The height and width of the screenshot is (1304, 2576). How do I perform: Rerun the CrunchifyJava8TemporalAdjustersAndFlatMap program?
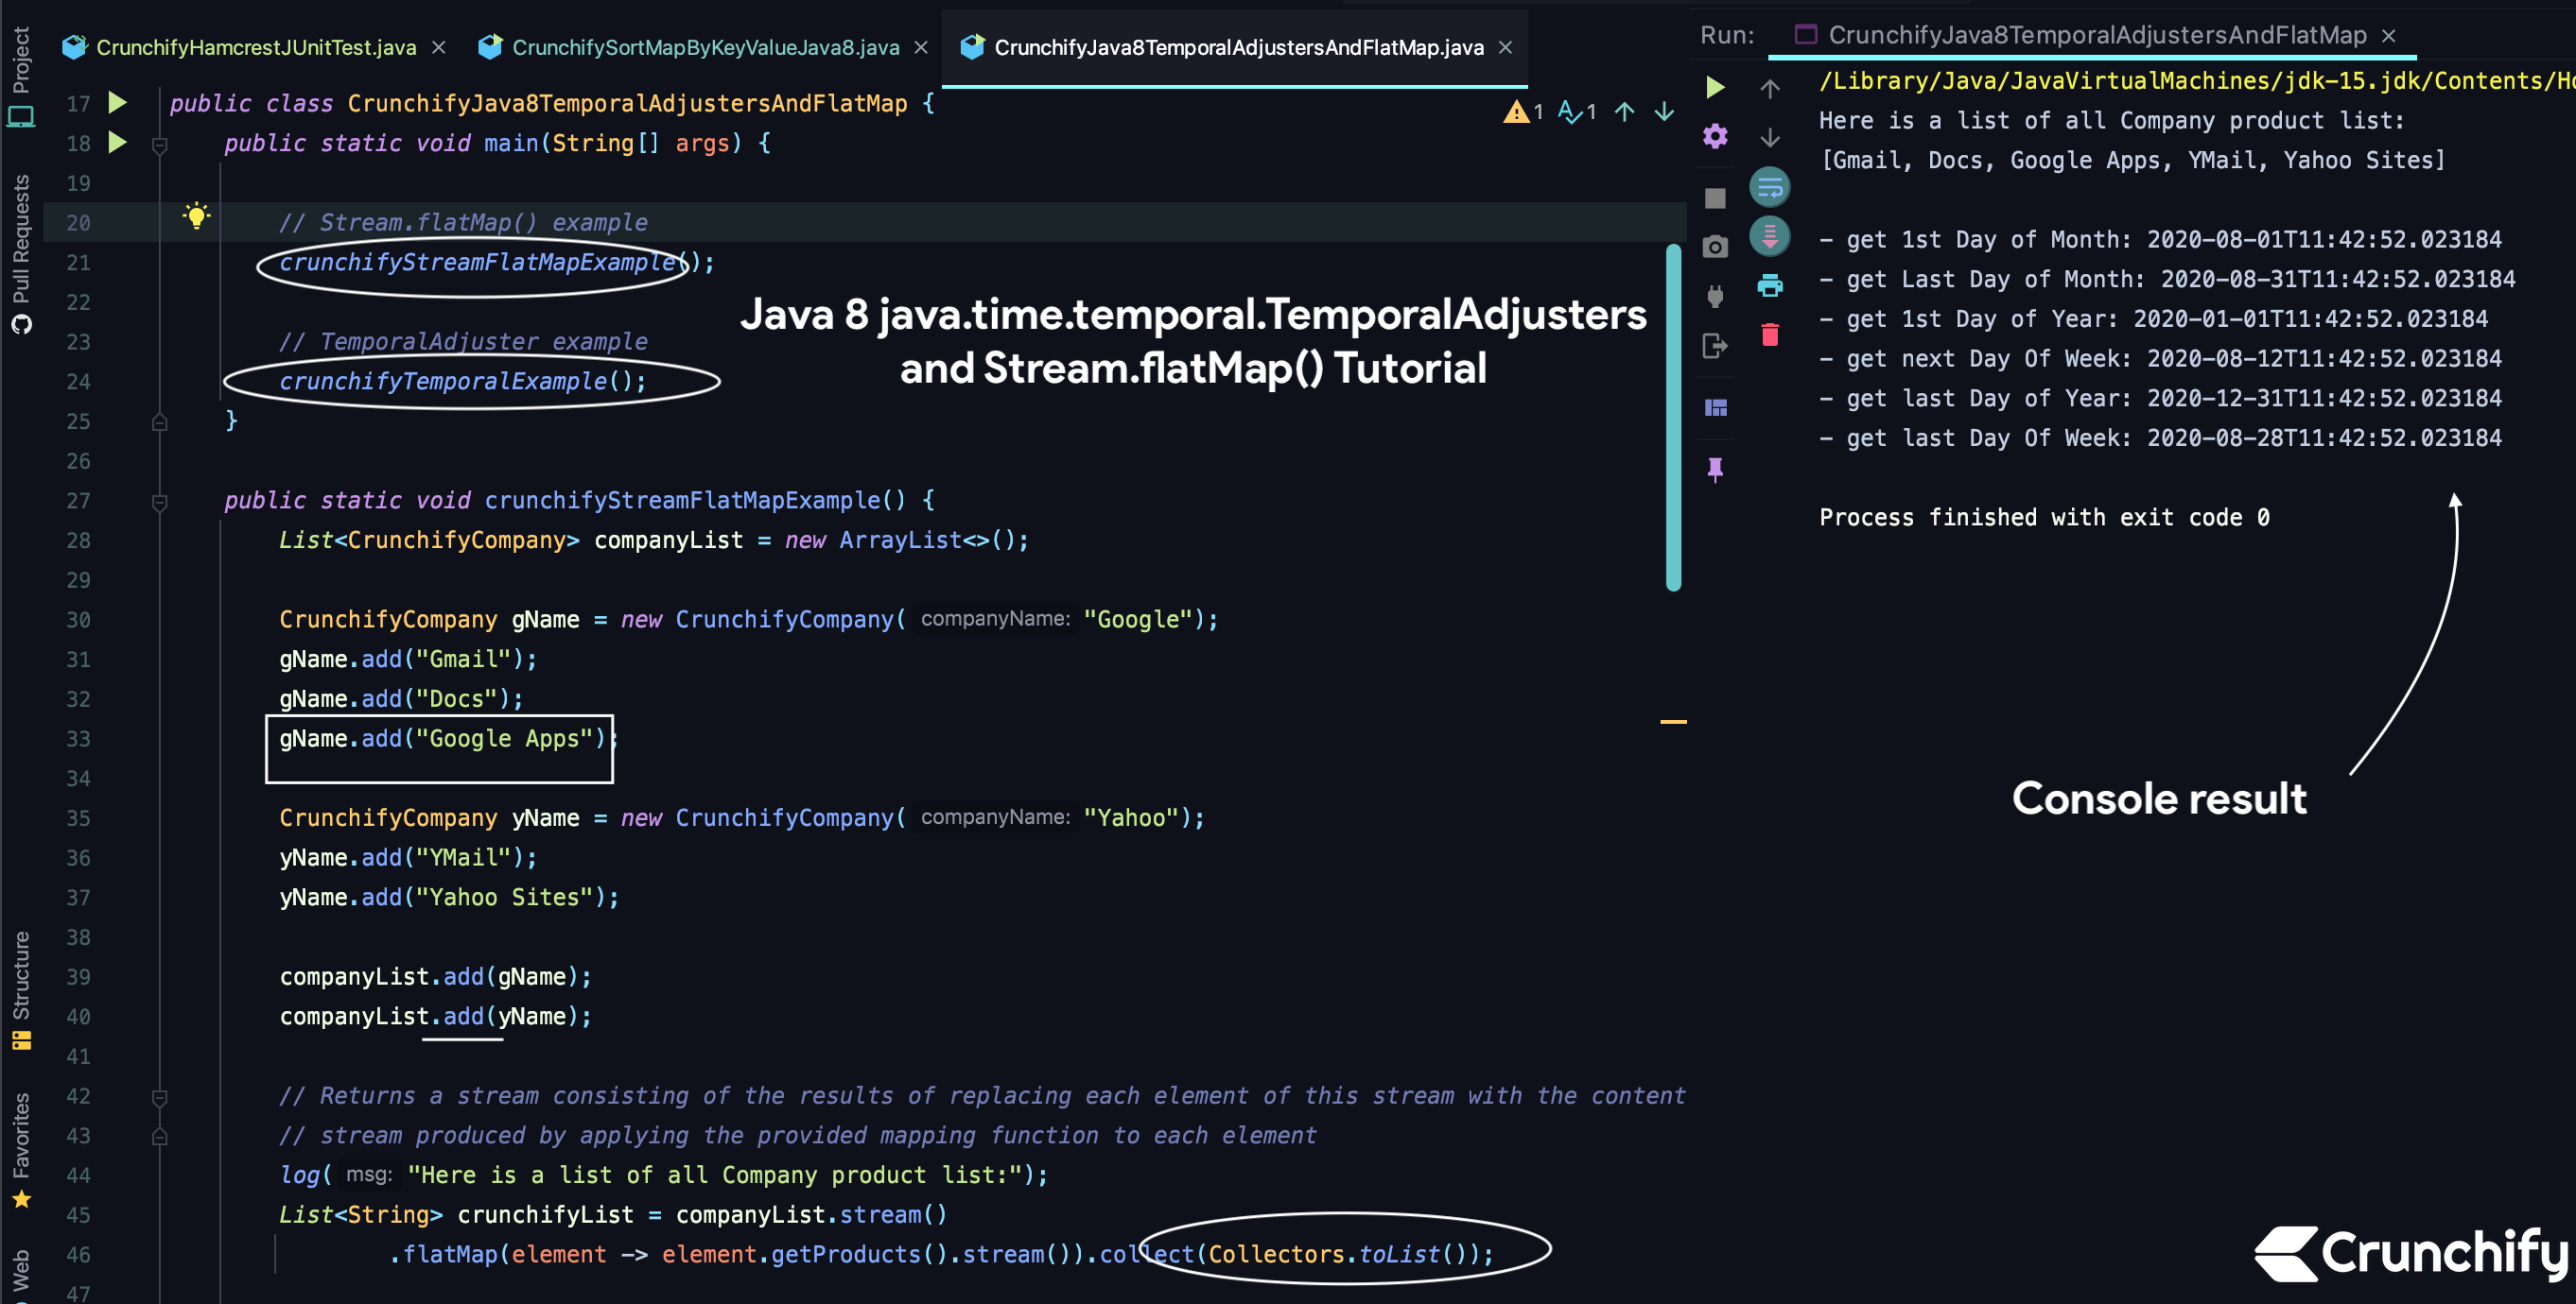click(x=1715, y=89)
